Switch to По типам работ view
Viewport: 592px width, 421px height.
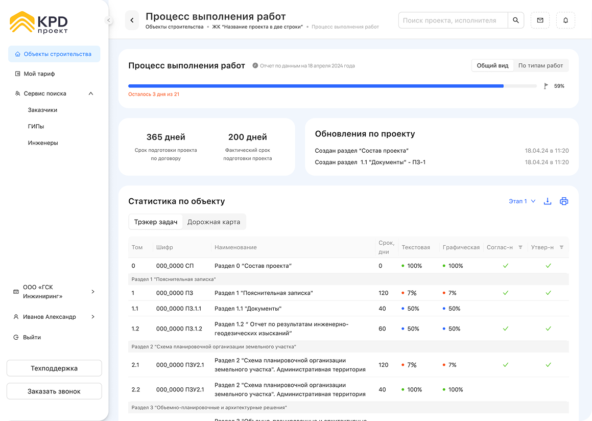click(x=540, y=65)
